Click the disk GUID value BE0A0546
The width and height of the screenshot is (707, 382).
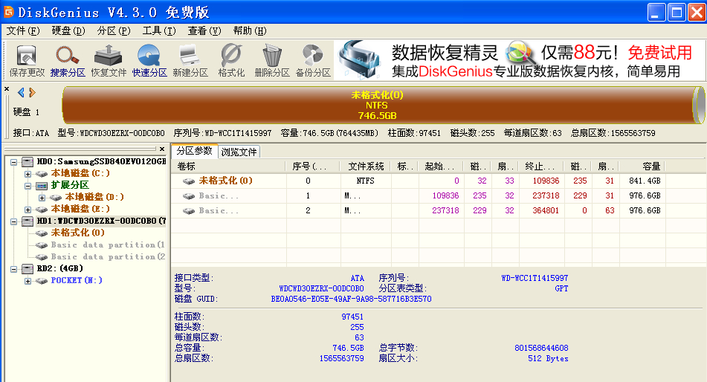[351, 299]
